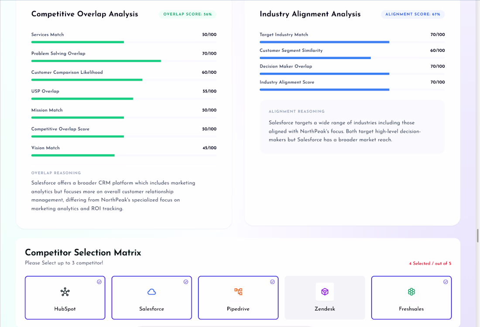Image resolution: width=480 pixels, height=327 pixels.
Task: Click the Pipedrive flowchart icon
Action: pos(238,292)
